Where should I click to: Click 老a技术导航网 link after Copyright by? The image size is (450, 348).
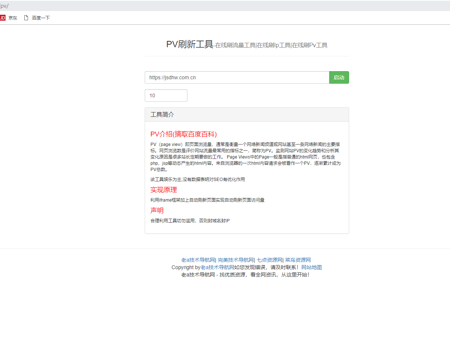[217, 267]
